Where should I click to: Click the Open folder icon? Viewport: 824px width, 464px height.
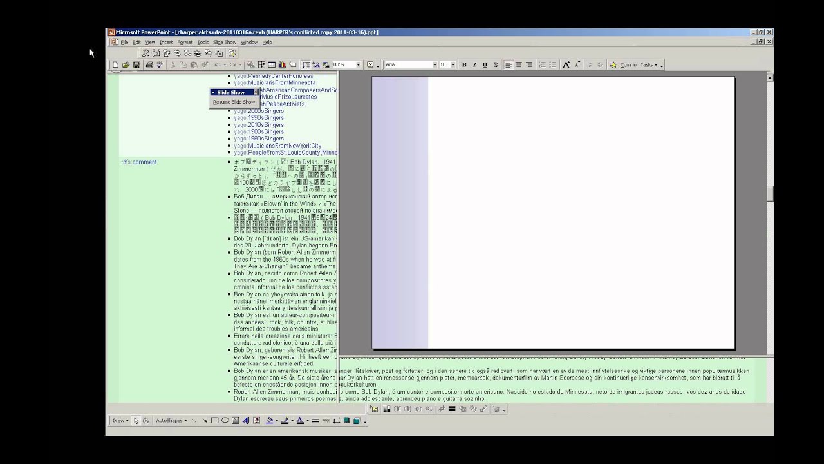(126, 64)
